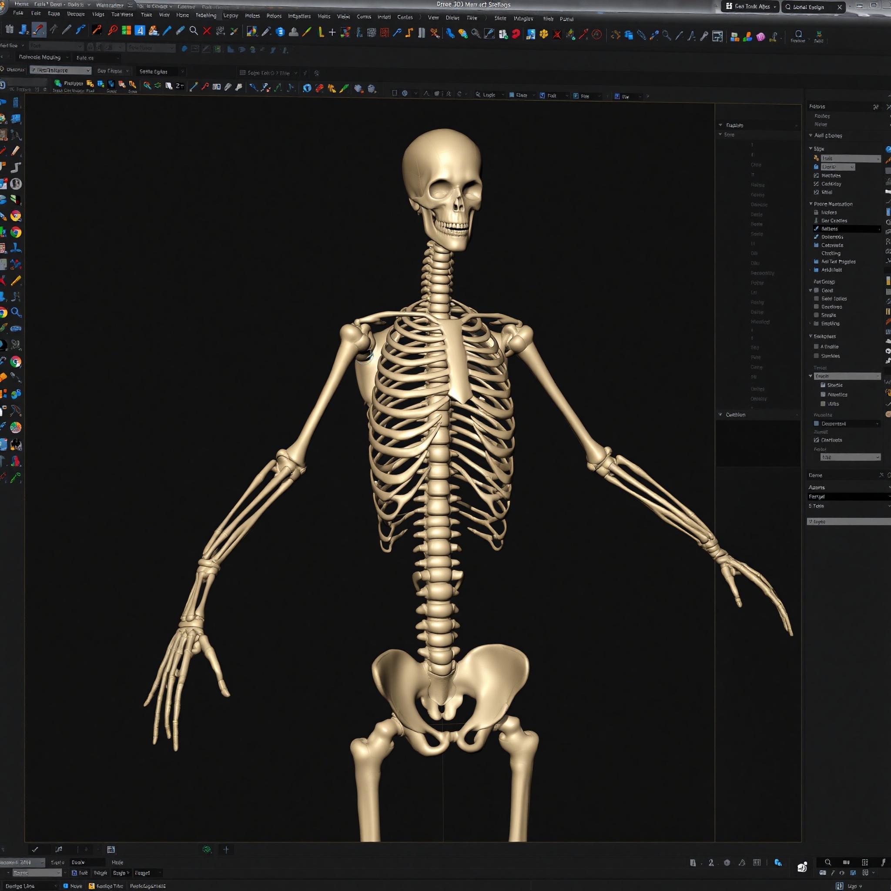Select the red X delete icon
This screenshot has width=891, height=891.
pyautogui.click(x=207, y=31)
